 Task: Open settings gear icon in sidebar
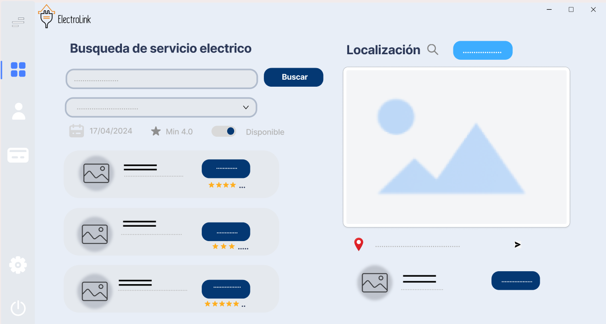[18, 265]
